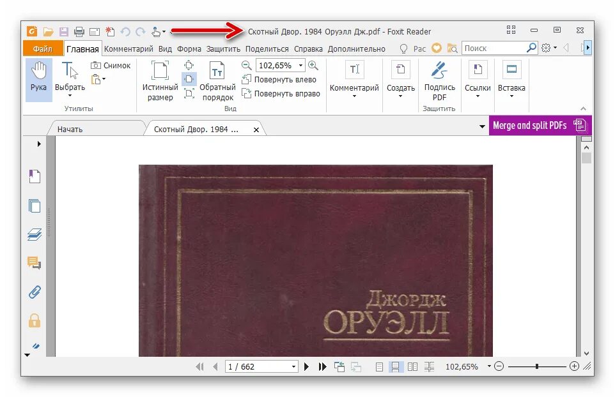Image resolution: width=615 pixels, height=397 pixels.
Task: Open the Pages thumbnails panel
Action: (x=35, y=206)
